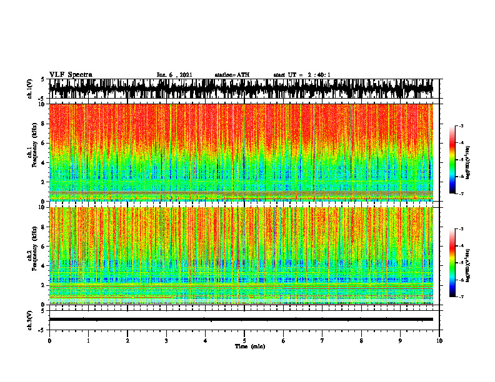Click time axis tick label "6"
495x382 pixels.
(284, 341)
